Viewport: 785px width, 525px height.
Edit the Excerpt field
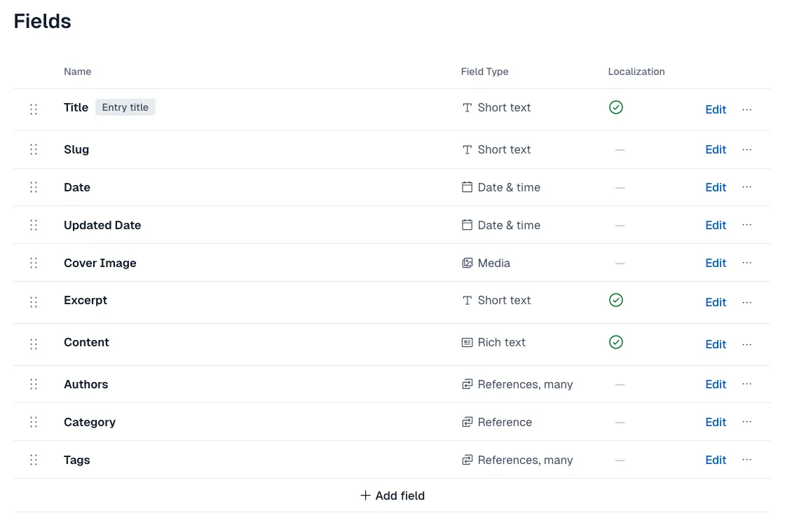[x=716, y=302]
